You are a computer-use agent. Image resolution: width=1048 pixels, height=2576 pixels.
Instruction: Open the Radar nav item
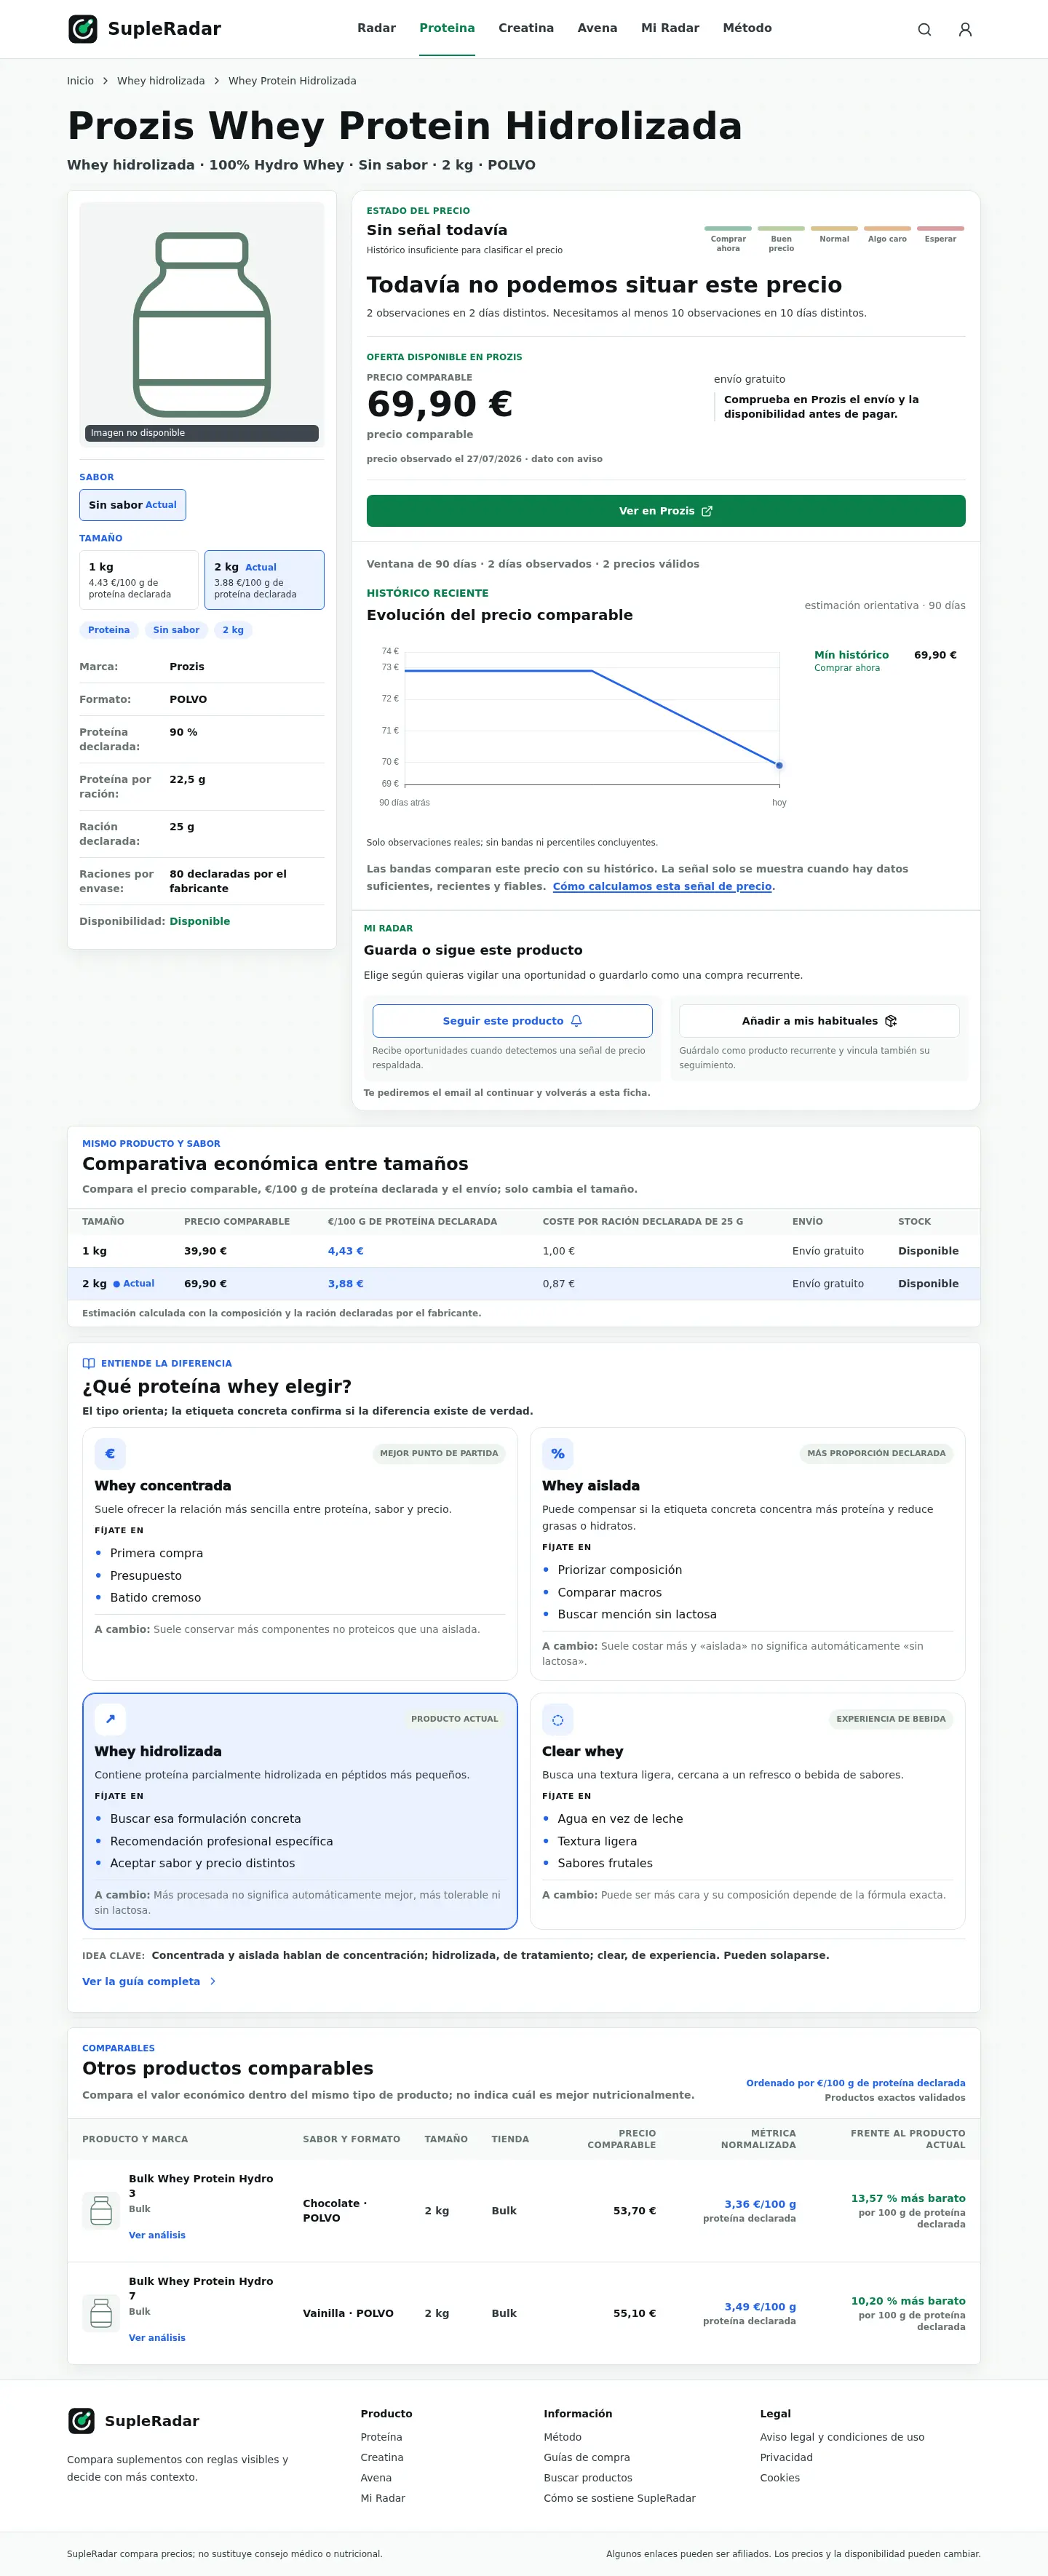click(377, 28)
